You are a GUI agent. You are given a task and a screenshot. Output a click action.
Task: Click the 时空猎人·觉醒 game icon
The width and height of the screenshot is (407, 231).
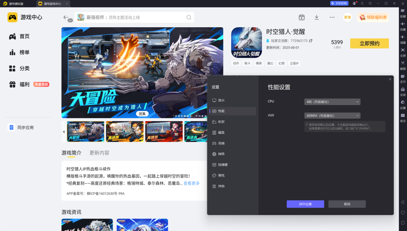click(x=247, y=42)
